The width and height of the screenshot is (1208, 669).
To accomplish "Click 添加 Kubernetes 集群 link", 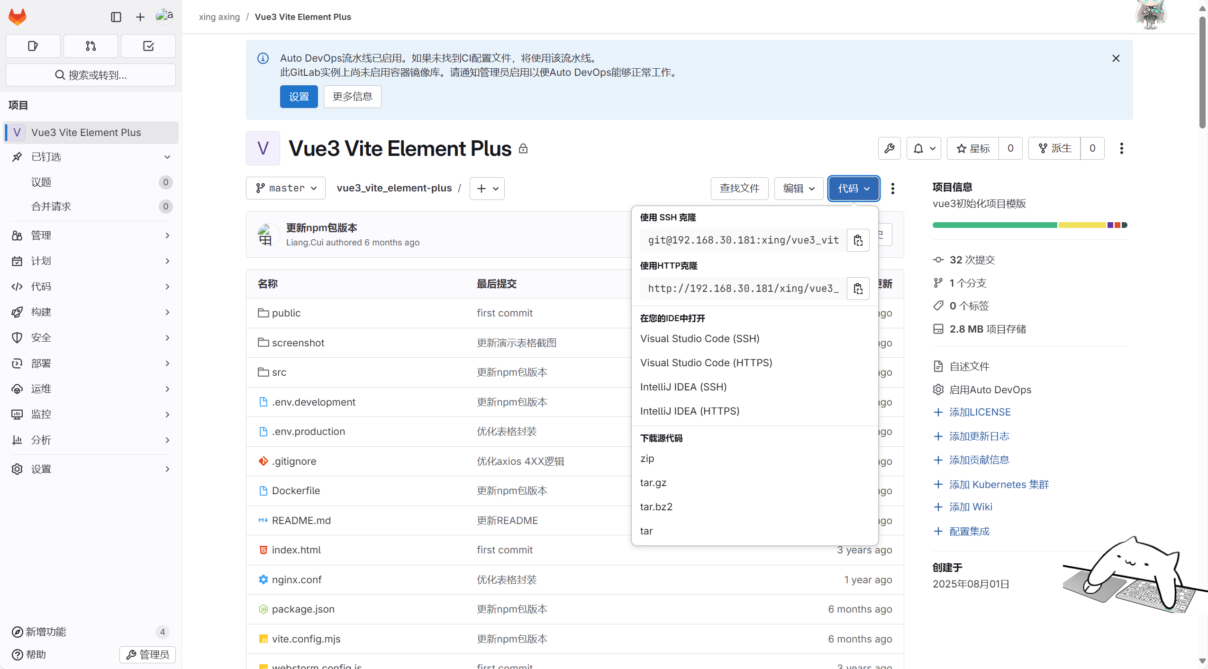I will 999,485.
